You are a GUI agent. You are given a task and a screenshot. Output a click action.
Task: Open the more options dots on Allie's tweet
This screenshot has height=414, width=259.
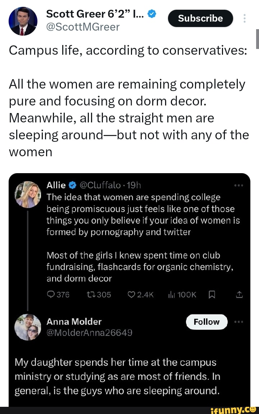[238, 185]
